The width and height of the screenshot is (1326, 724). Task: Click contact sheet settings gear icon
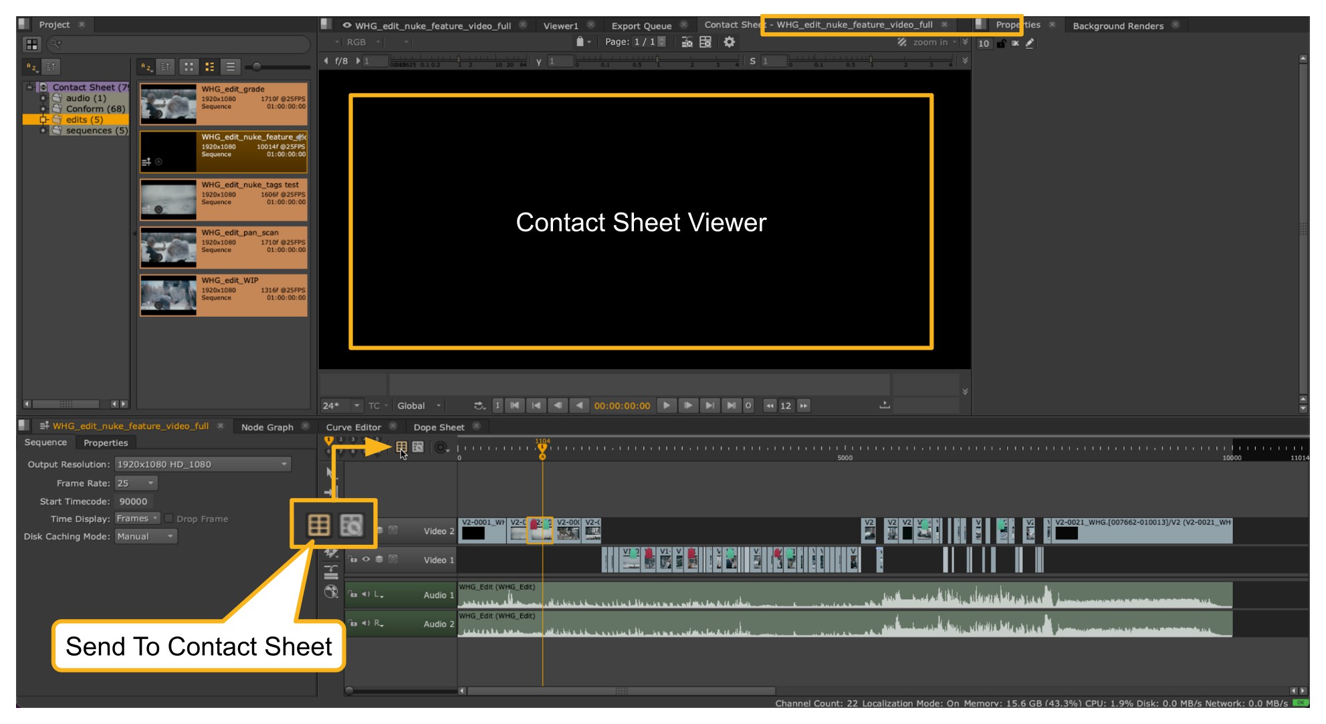coord(729,42)
